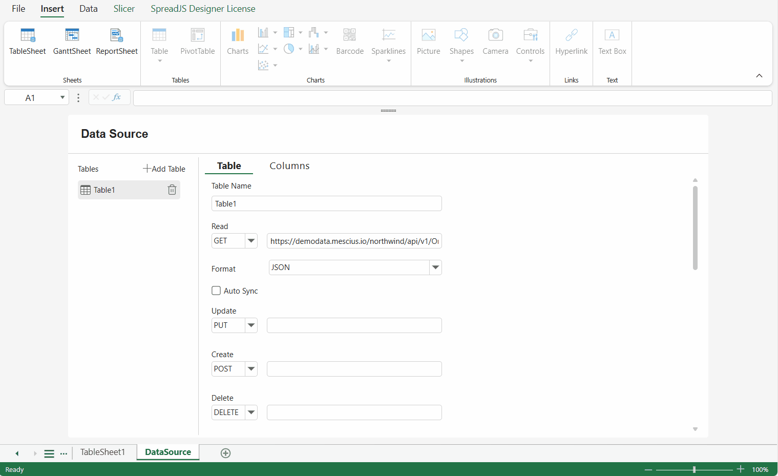Click the Table ribbon button

(x=159, y=44)
